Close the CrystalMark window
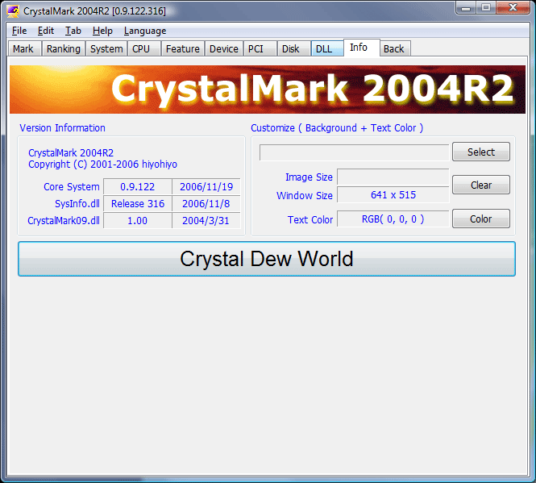 pos(513,8)
